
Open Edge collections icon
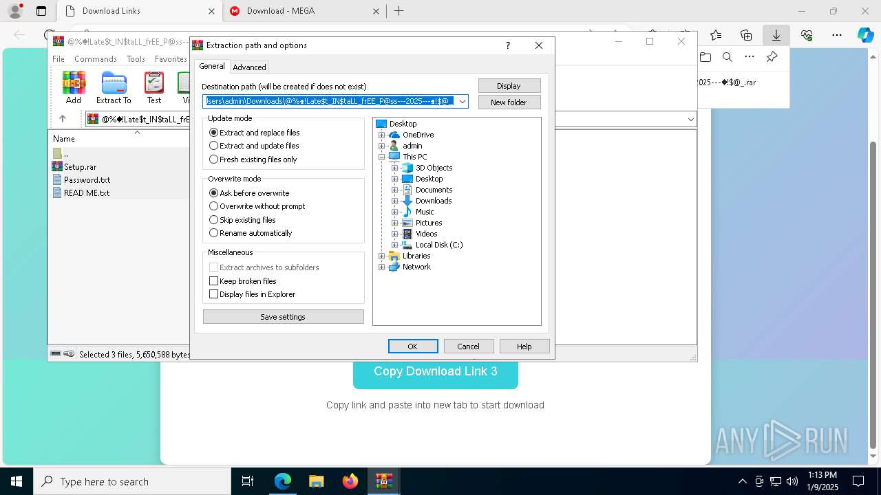click(x=746, y=35)
